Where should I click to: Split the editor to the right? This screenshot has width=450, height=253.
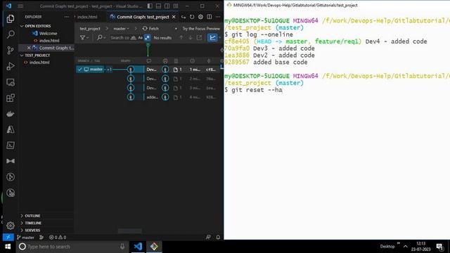(210, 17)
